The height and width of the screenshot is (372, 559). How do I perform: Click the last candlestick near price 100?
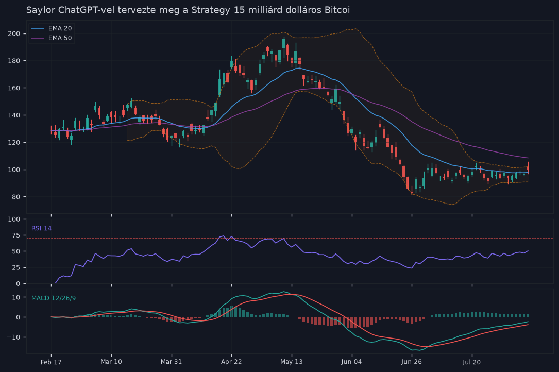pos(528,167)
